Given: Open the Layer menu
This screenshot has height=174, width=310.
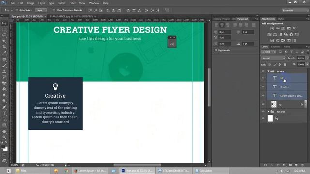Looking at the screenshot, I should point(41,3).
